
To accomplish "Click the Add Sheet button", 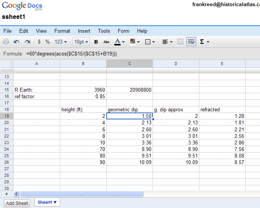I will [17, 203].
